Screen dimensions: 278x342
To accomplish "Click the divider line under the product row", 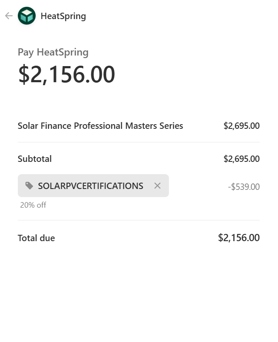I will [139, 142].
